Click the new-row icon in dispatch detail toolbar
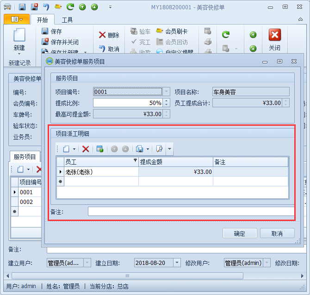 coord(66,149)
